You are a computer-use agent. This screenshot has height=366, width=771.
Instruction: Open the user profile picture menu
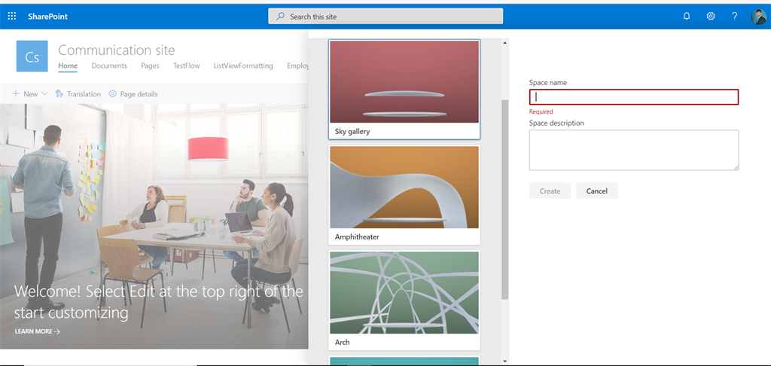[x=758, y=17]
